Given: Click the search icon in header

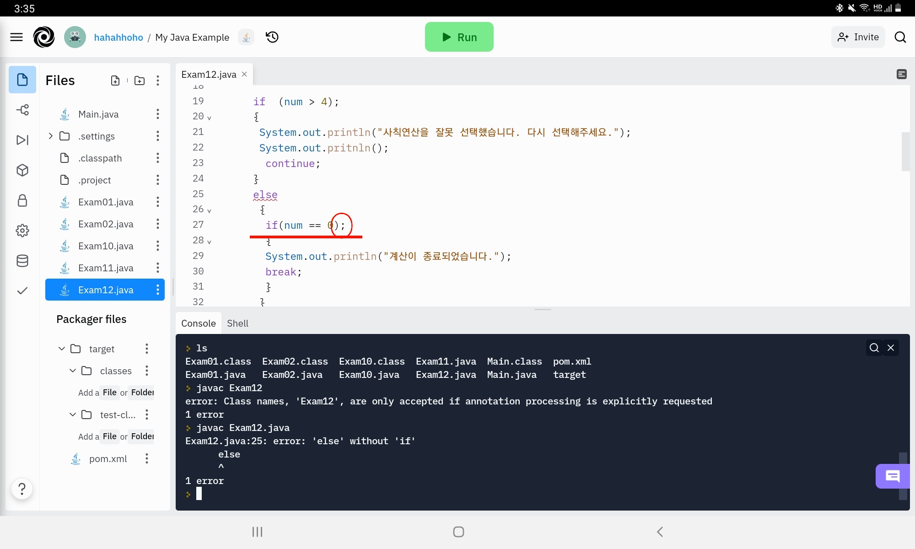Looking at the screenshot, I should click(x=900, y=37).
